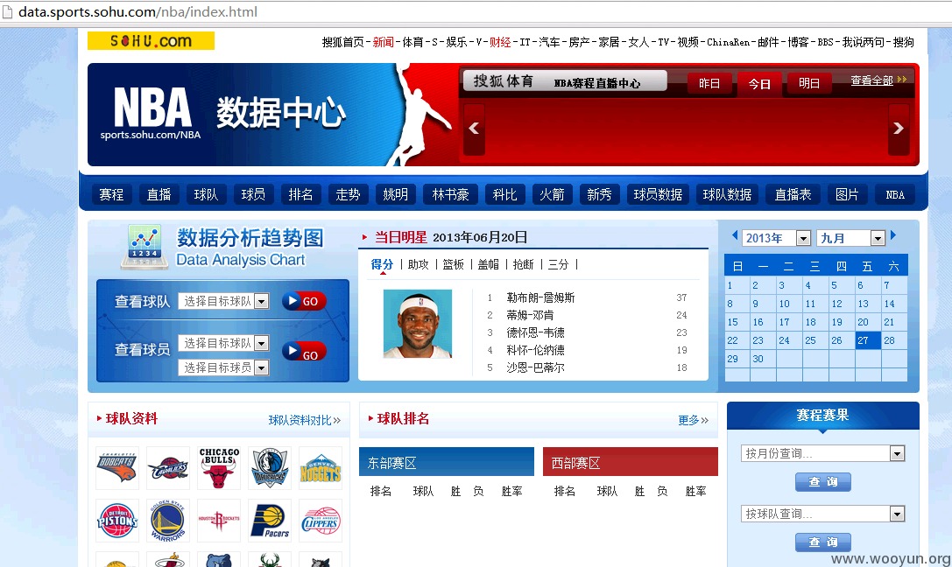This screenshot has width=952, height=567.
Task: Open the 选择目标球员 dropdown
Action: pyautogui.click(x=223, y=367)
